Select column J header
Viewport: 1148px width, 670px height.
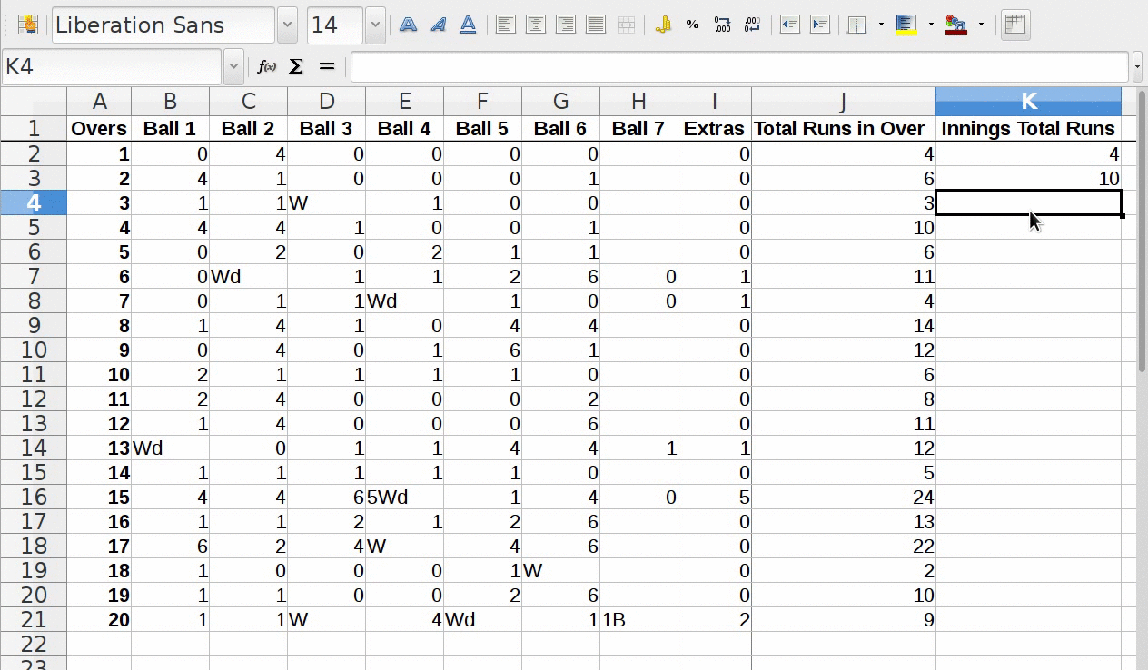click(x=843, y=102)
